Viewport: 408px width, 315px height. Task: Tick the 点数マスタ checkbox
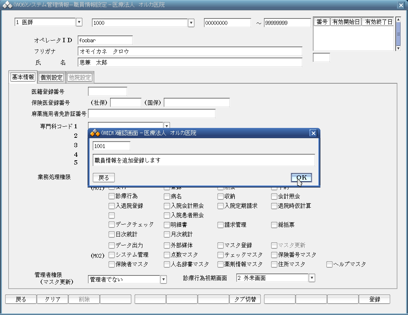click(x=167, y=255)
